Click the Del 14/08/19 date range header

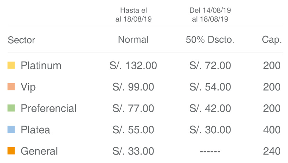pos(210,15)
